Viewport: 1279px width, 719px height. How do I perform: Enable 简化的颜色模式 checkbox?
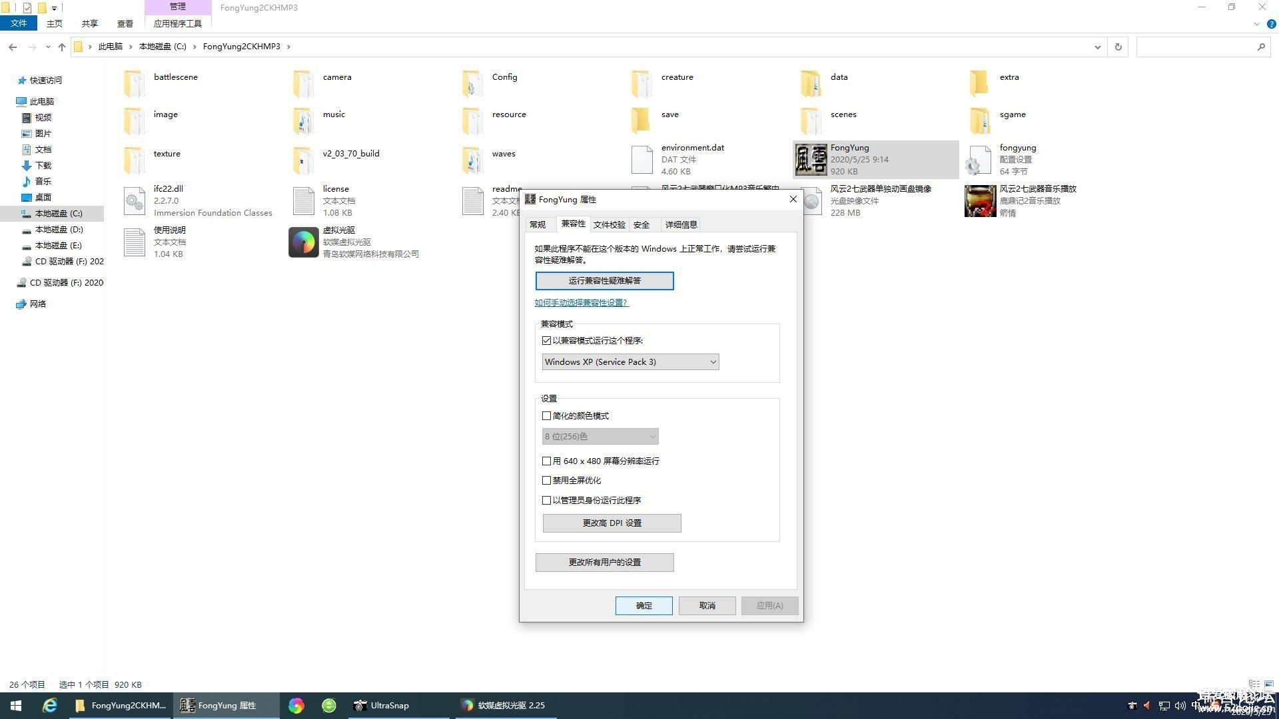click(x=546, y=415)
